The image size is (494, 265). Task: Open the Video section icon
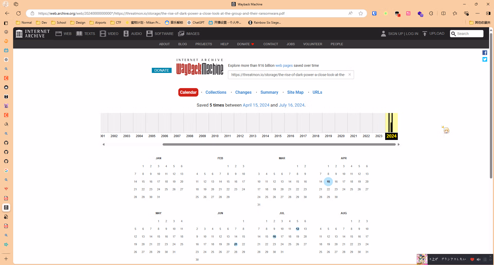point(103,34)
